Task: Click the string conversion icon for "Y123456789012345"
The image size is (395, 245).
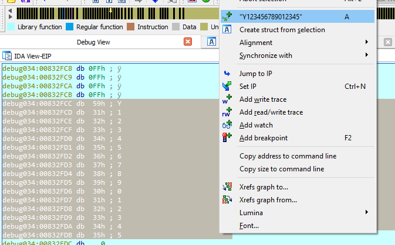Action: coord(228,17)
